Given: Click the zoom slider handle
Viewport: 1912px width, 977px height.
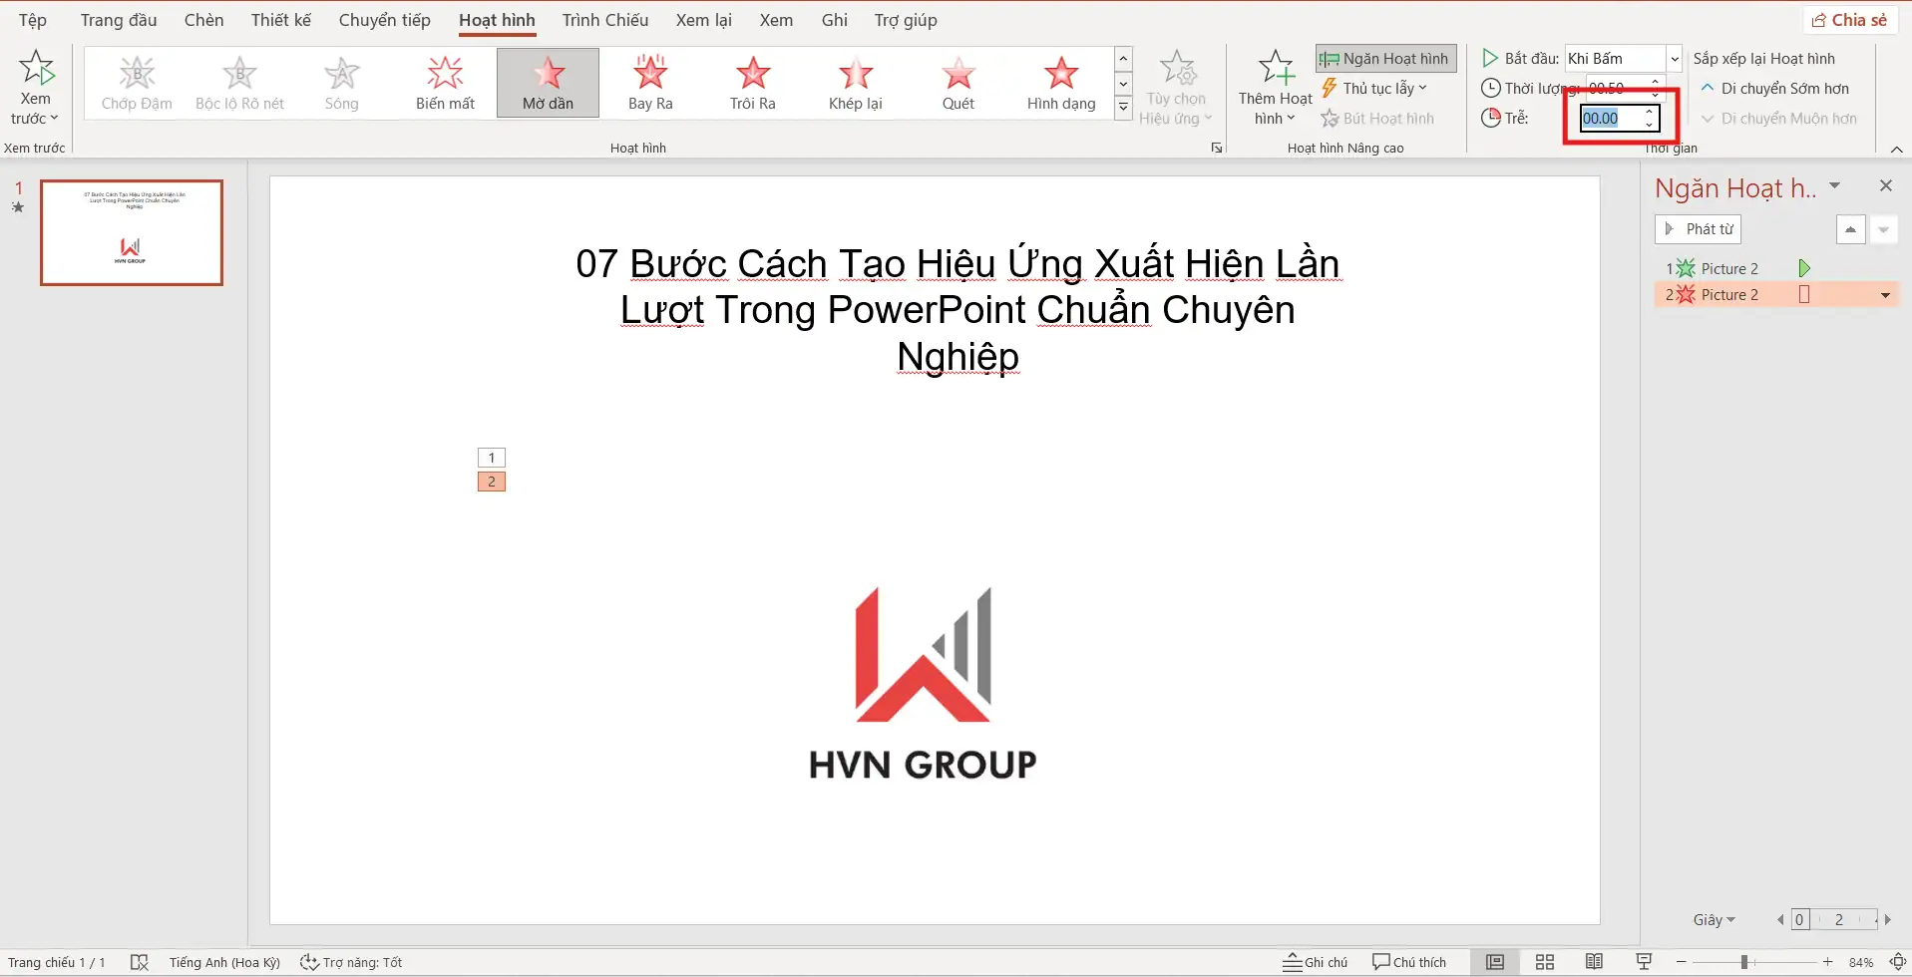Looking at the screenshot, I should pyautogui.click(x=1743, y=962).
